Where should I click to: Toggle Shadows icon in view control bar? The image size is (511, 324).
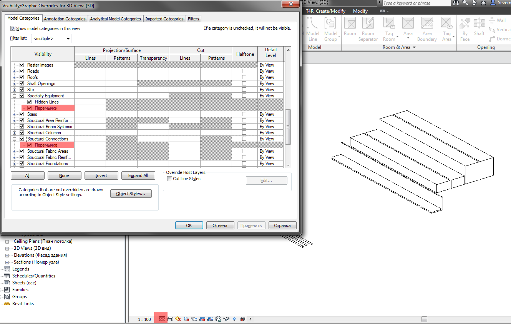pos(186,319)
